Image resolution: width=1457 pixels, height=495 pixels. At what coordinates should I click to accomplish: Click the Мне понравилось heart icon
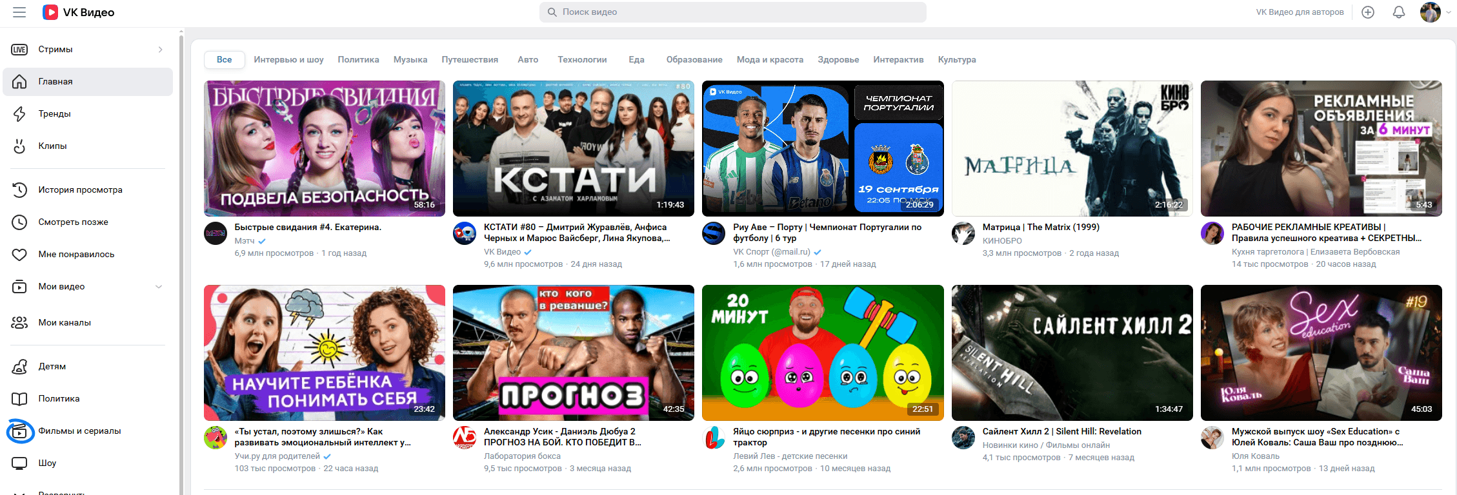coord(19,255)
